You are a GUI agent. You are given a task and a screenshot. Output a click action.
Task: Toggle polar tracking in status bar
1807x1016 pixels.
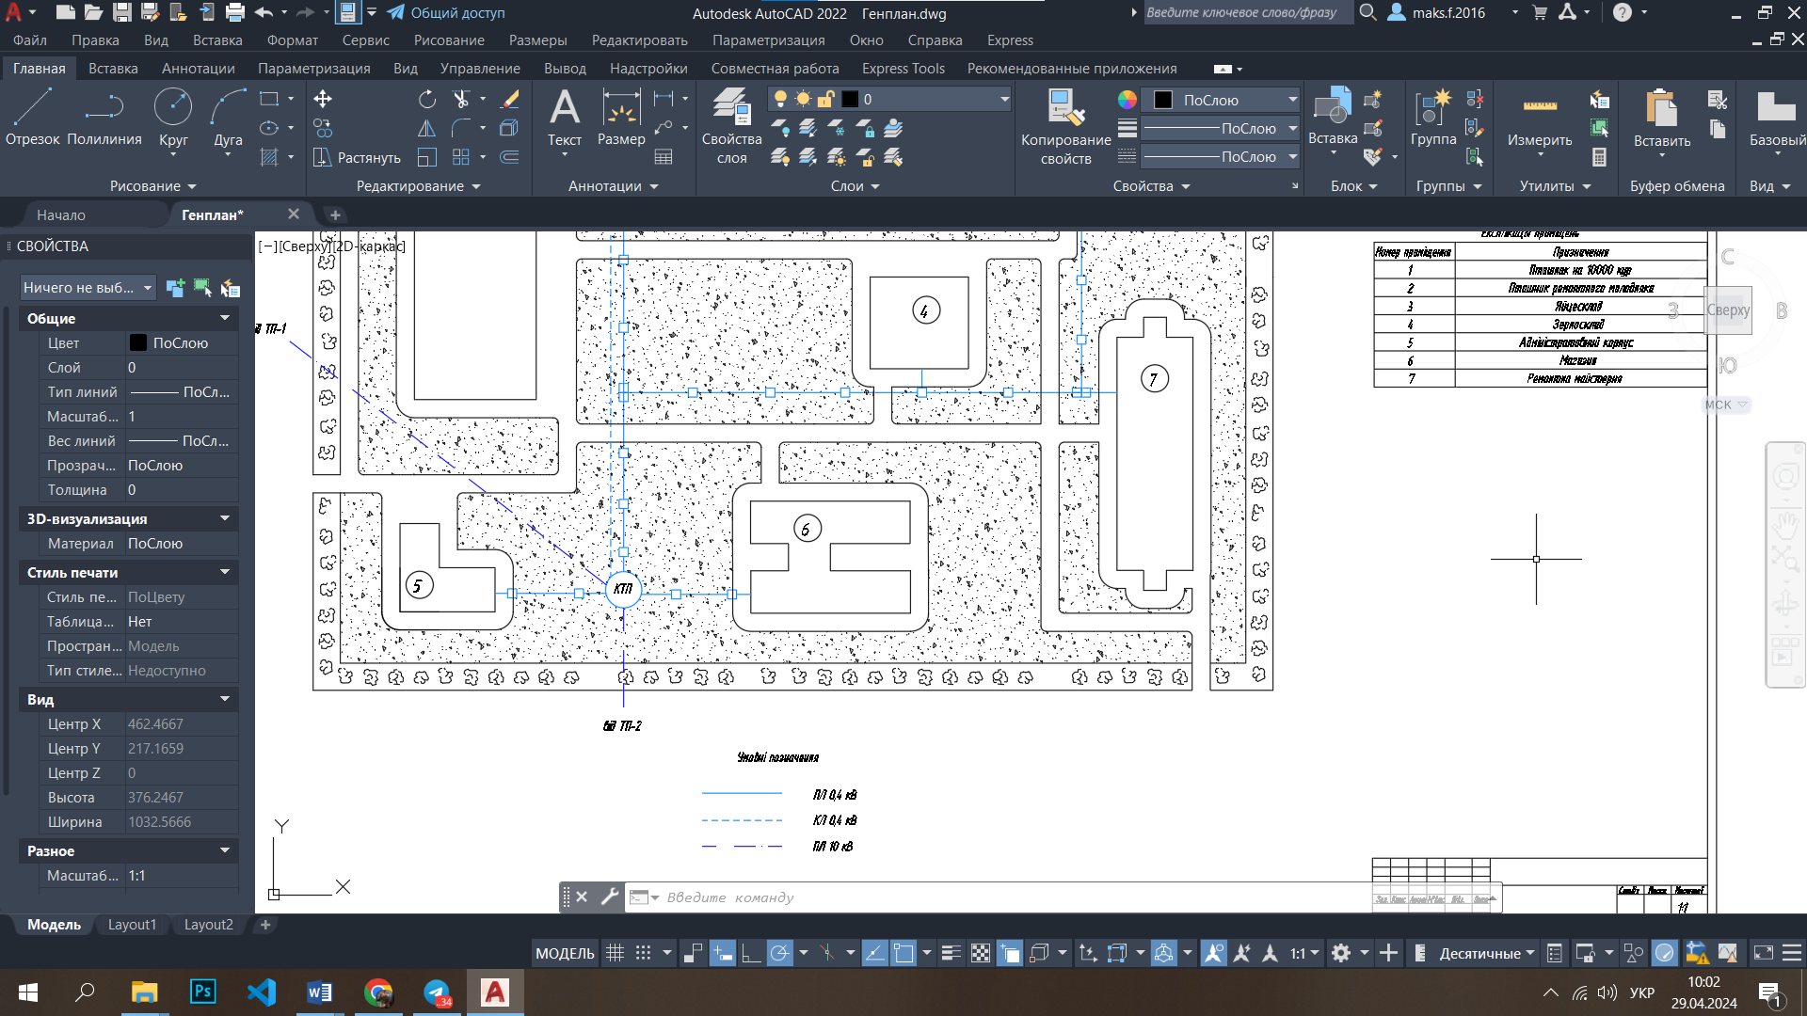click(780, 953)
